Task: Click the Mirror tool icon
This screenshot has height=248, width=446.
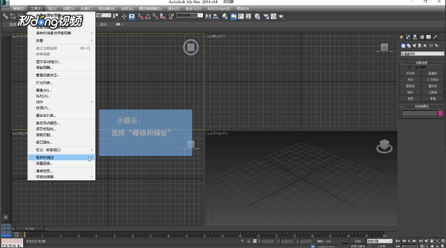Action: tap(208, 16)
